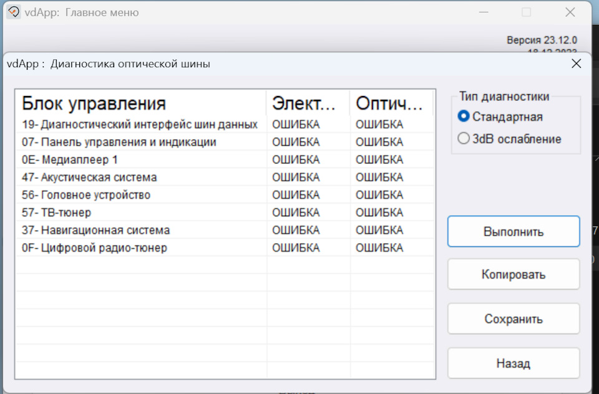Select the 57- ТВ-тюнер row
This screenshot has height=394, width=599.
[x=56, y=213]
